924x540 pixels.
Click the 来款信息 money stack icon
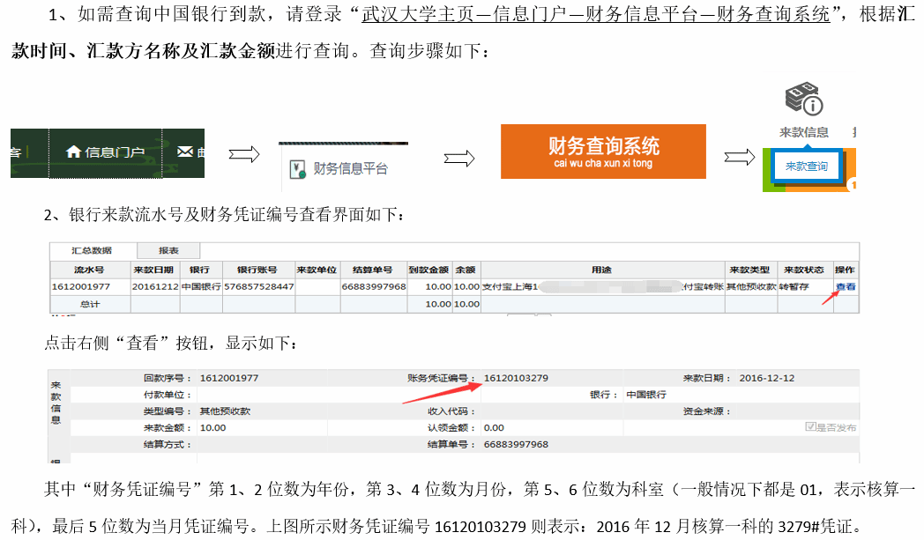[x=803, y=99]
